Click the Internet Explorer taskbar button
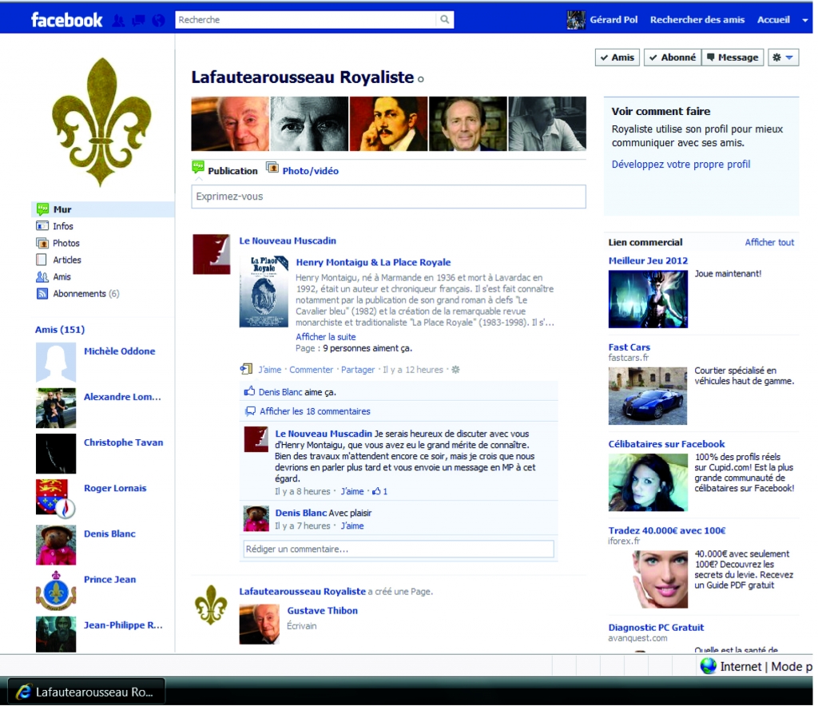The width and height of the screenshot is (818, 706). coord(86,692)
